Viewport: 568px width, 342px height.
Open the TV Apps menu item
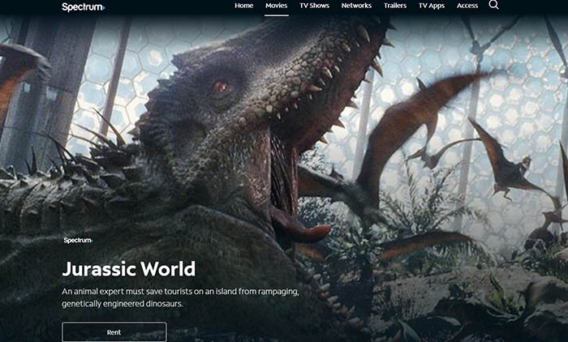coord(432,6)
